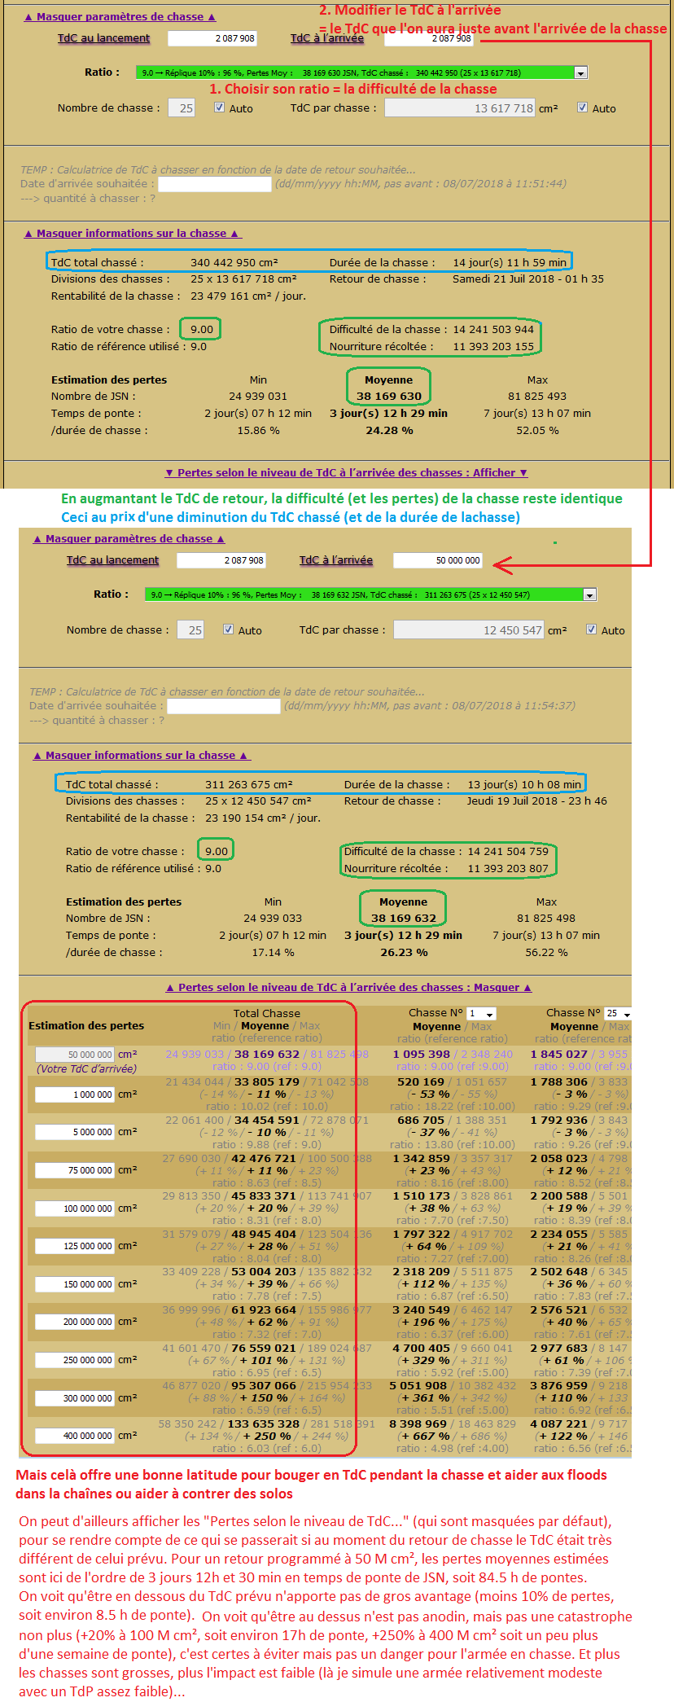
Task: Click the 1 000 000 cm² loss input
Action: (x=75, y=1094)
